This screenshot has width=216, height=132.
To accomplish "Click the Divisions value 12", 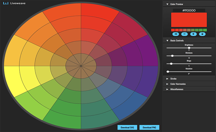I will coord(189,58).
